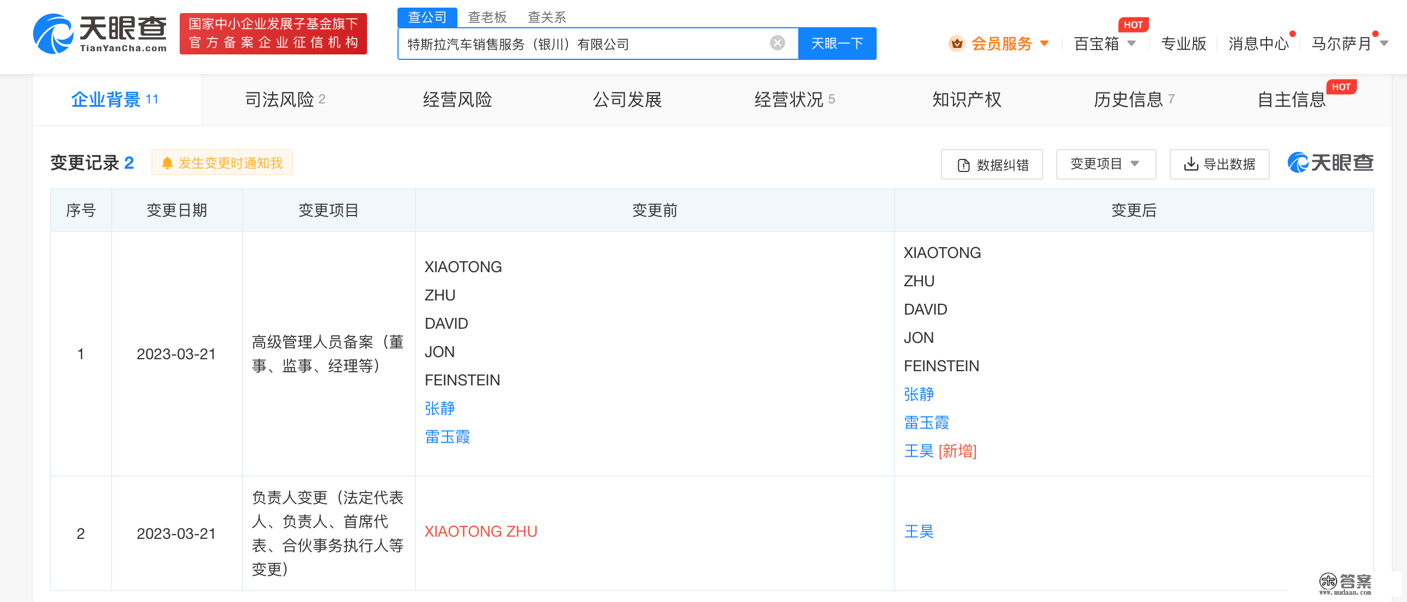The image size is (1407, 602).
Task: Select the 经营风险 tab
Action: (457, 99)
